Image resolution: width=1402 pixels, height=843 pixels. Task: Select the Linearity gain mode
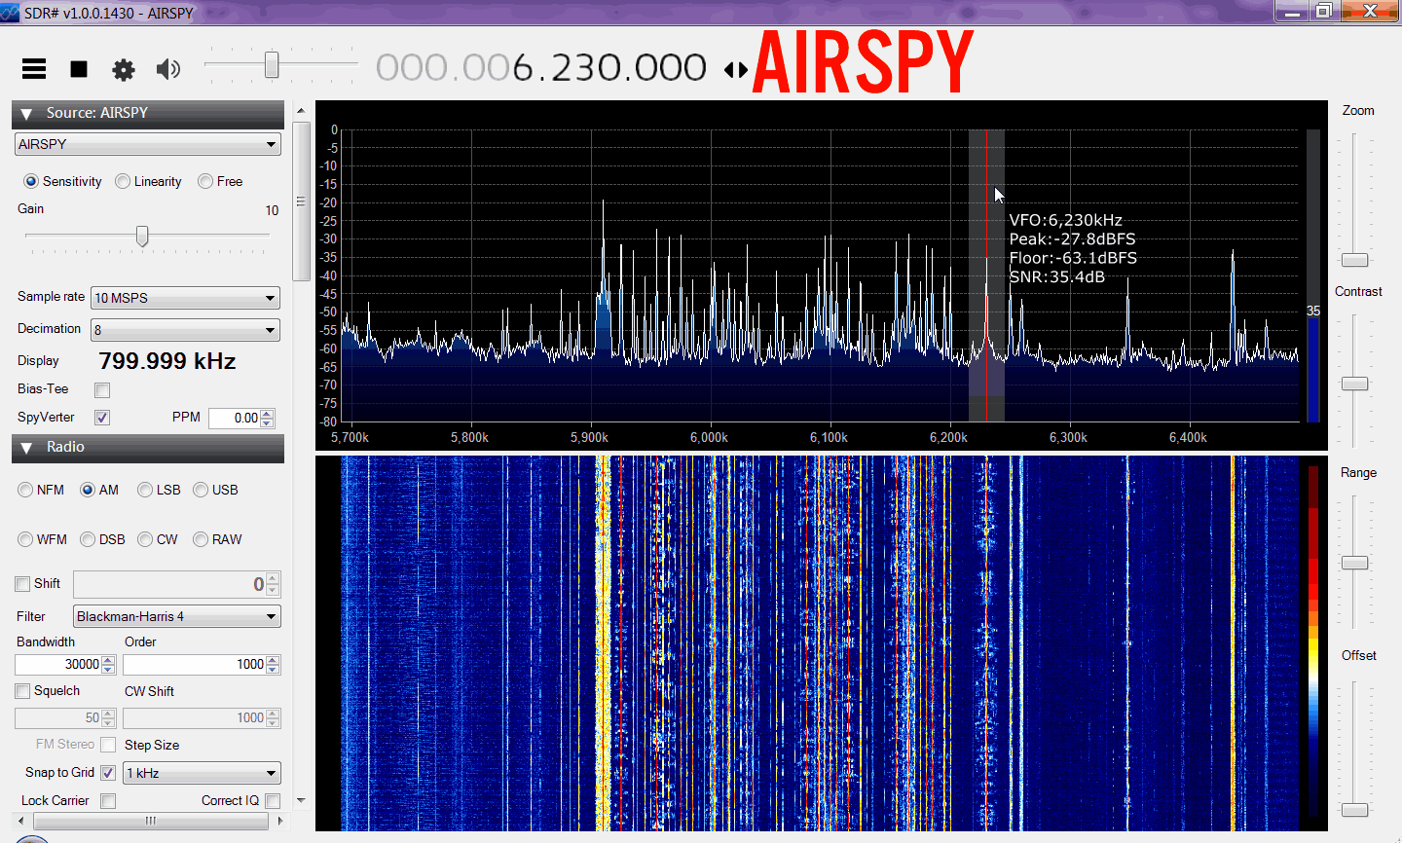click(x=123, y=181)
